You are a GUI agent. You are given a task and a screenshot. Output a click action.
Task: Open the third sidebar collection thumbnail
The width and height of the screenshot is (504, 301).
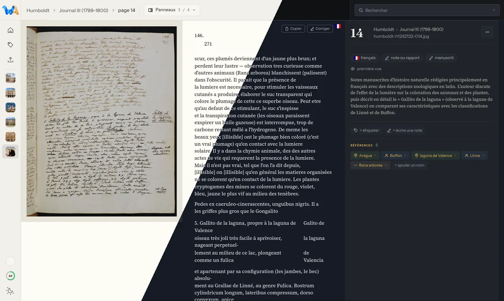tap(10, 108)
